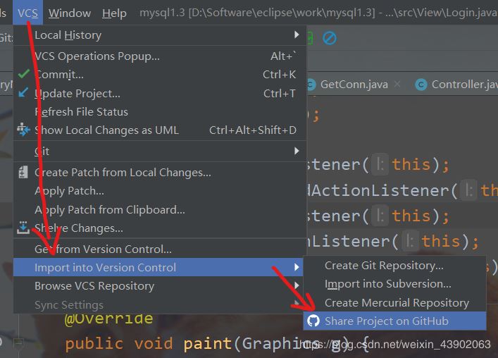Click the blue circle-slash toolbar icon
This screenshot has width=498, height=358.
click(329, 37)
